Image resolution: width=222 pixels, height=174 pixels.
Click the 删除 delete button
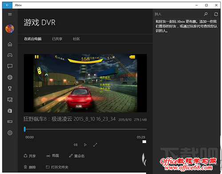pyautogui.click(x=30, y=167)
